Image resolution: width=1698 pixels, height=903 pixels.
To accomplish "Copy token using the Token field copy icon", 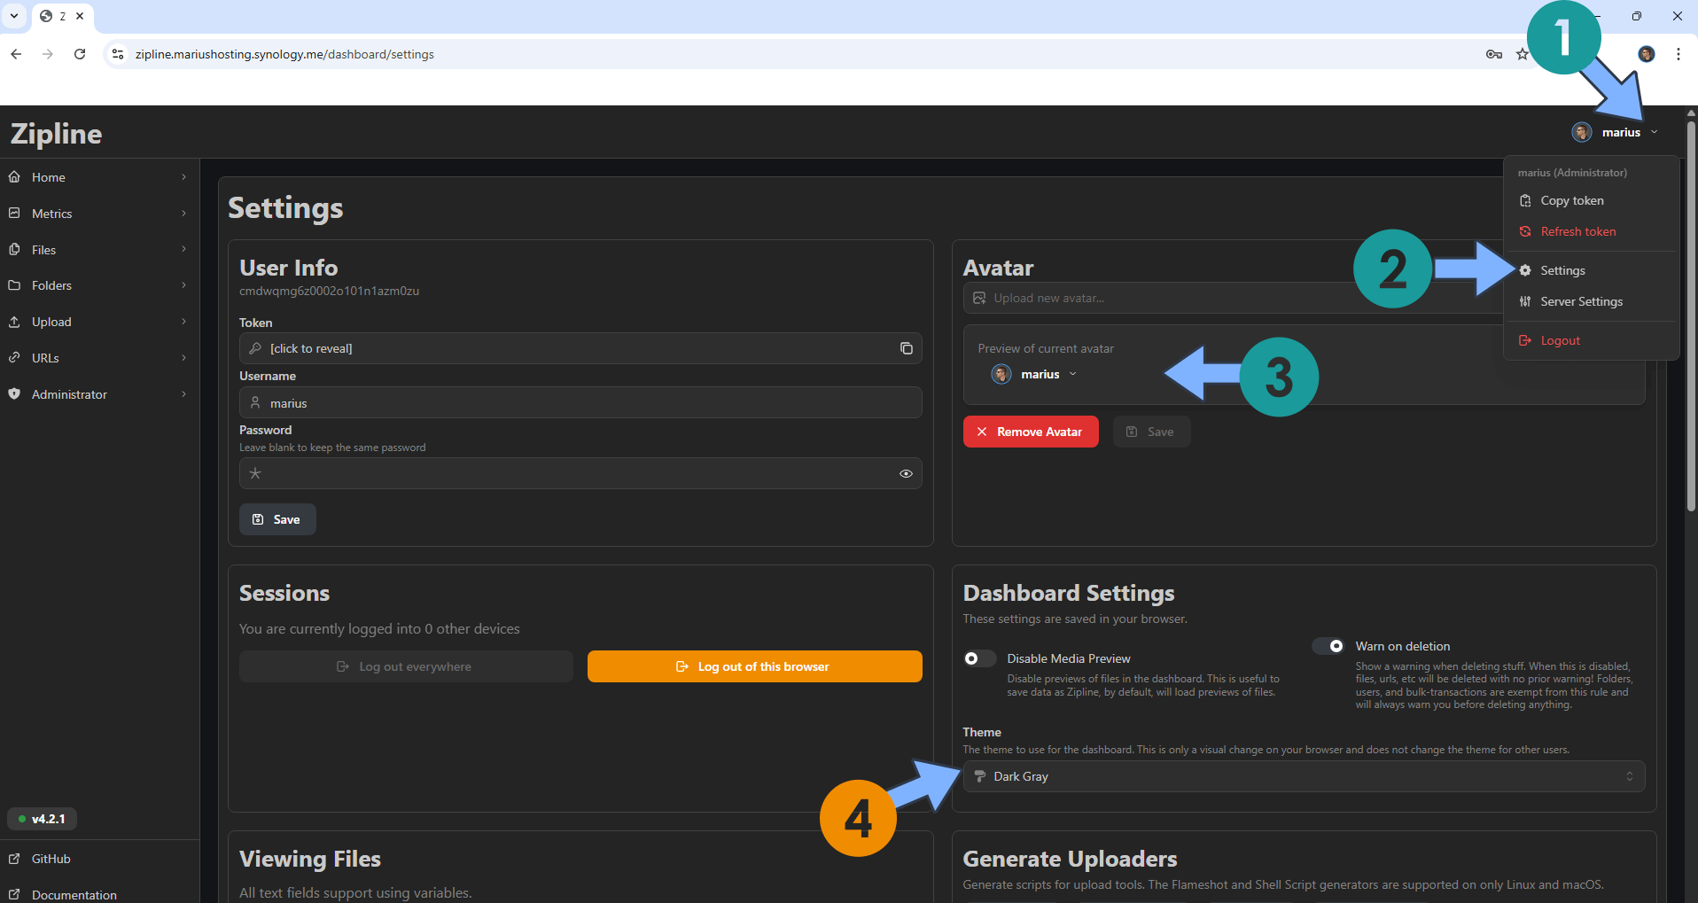I will point(906,348).
